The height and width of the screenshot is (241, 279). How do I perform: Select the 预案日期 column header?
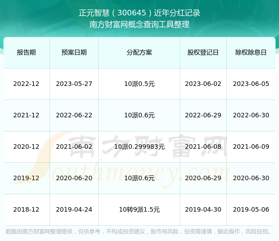[x=74, y=52]
